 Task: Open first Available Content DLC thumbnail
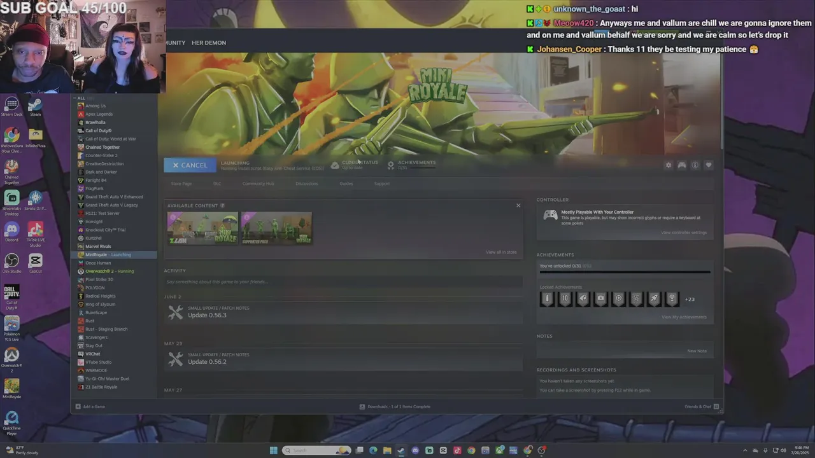click(x=202, y=228)
